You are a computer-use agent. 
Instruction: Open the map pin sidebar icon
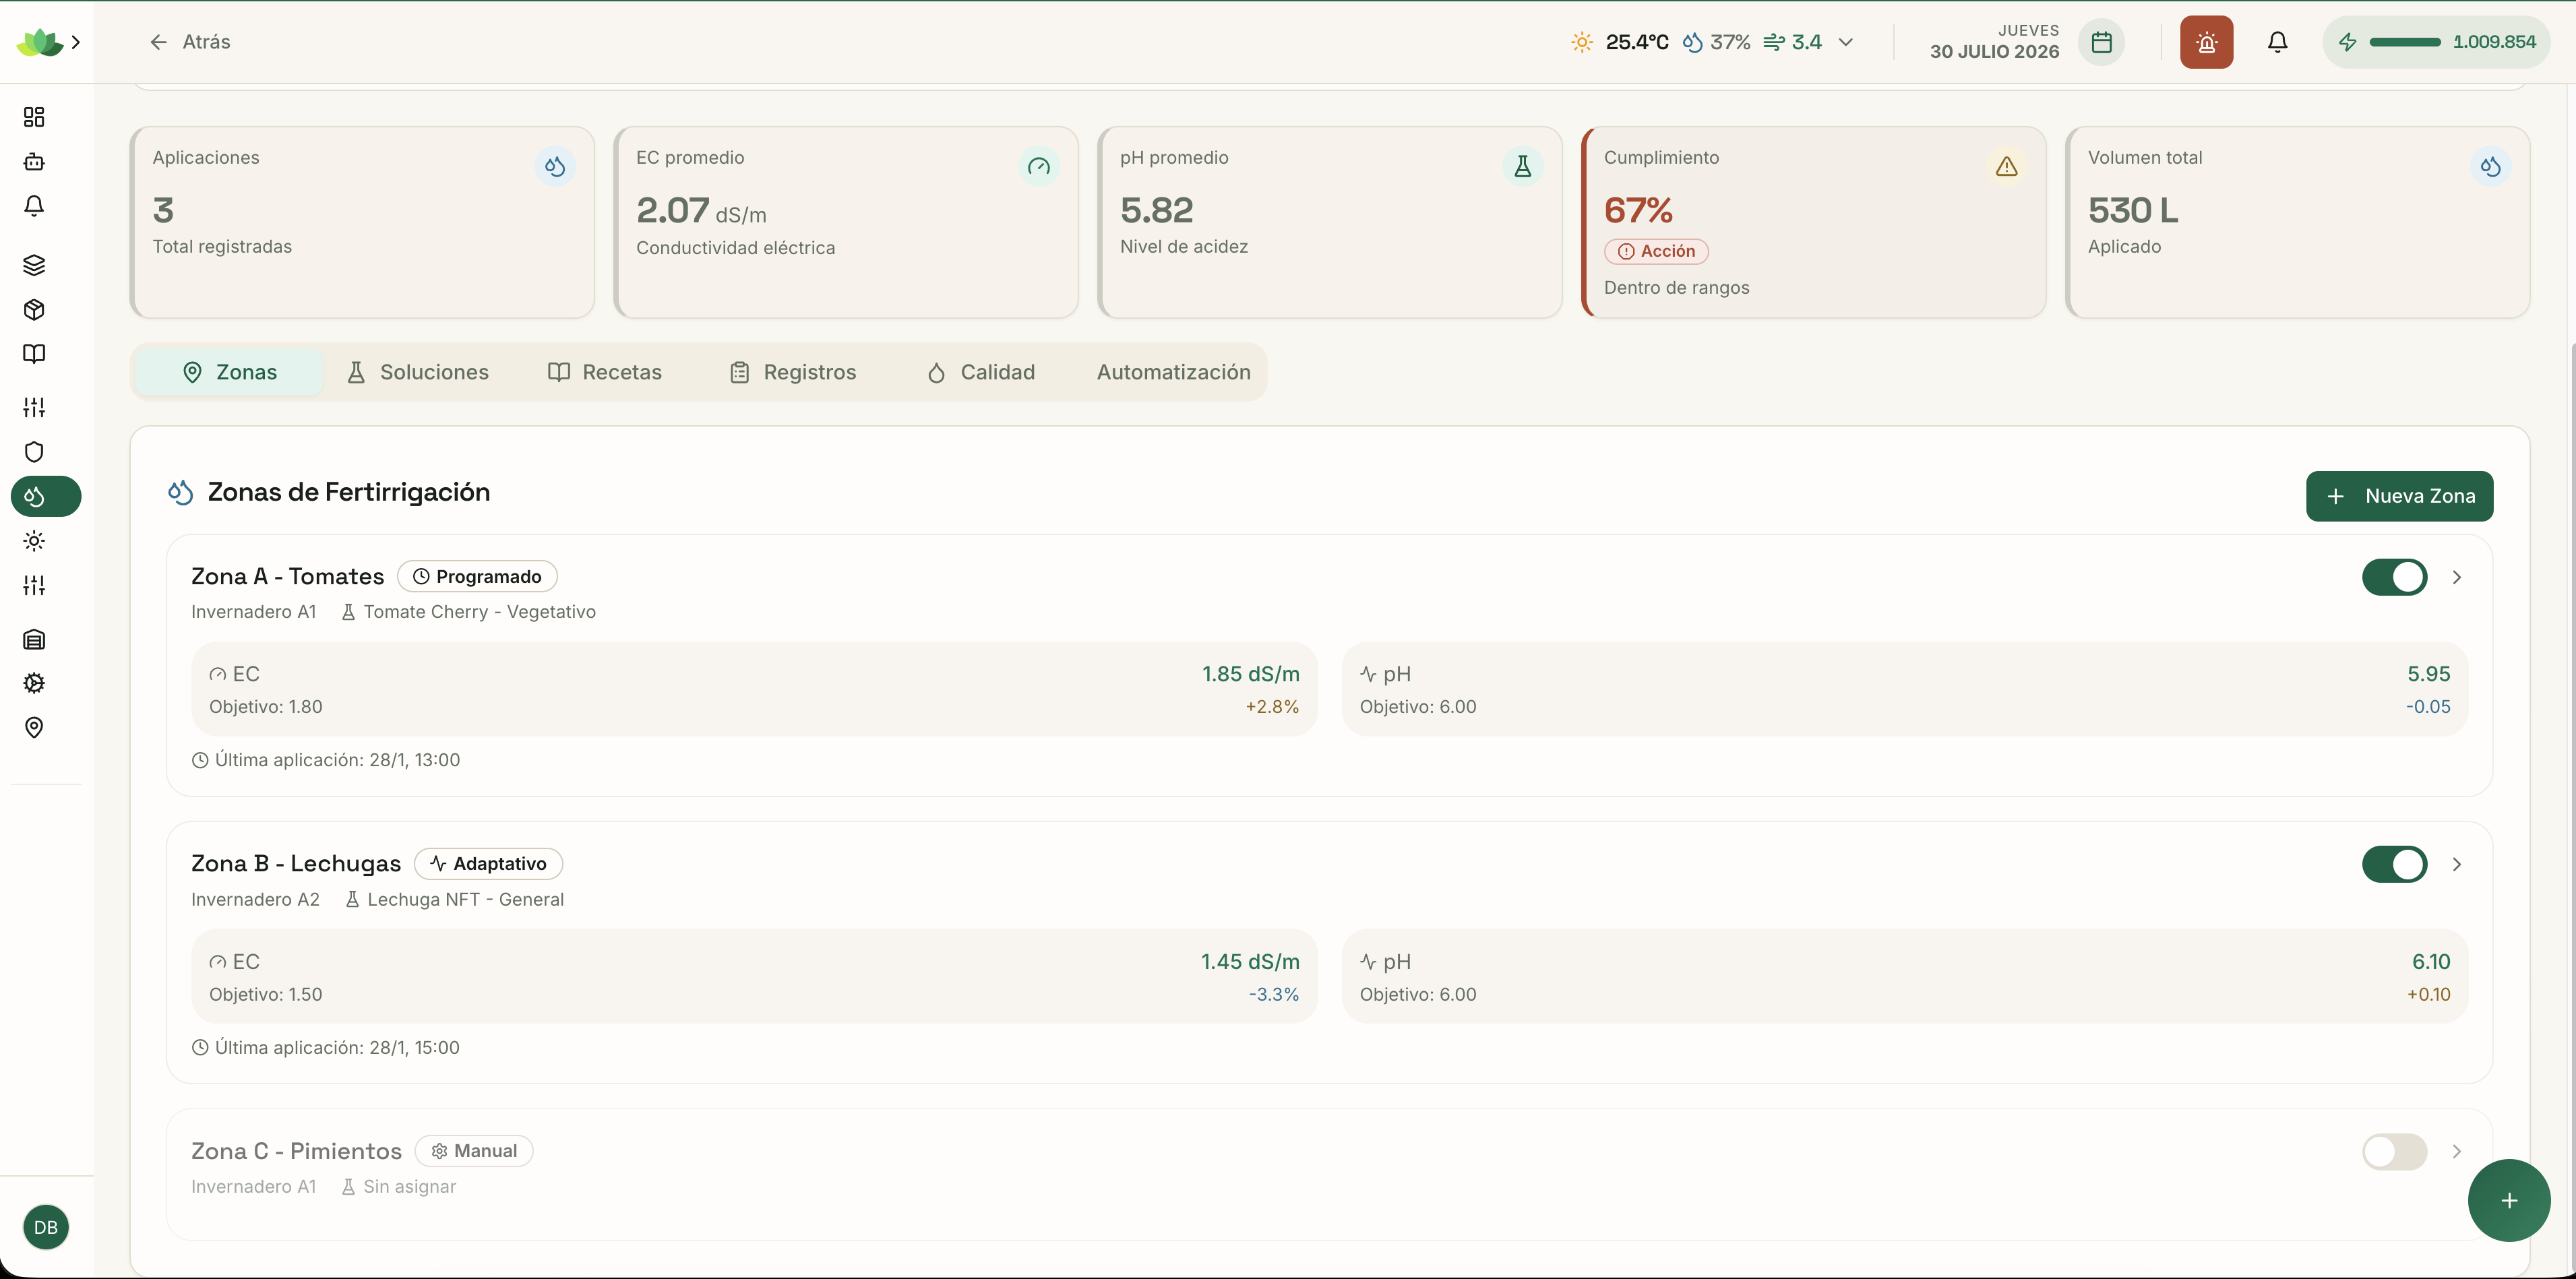[34, 727]
